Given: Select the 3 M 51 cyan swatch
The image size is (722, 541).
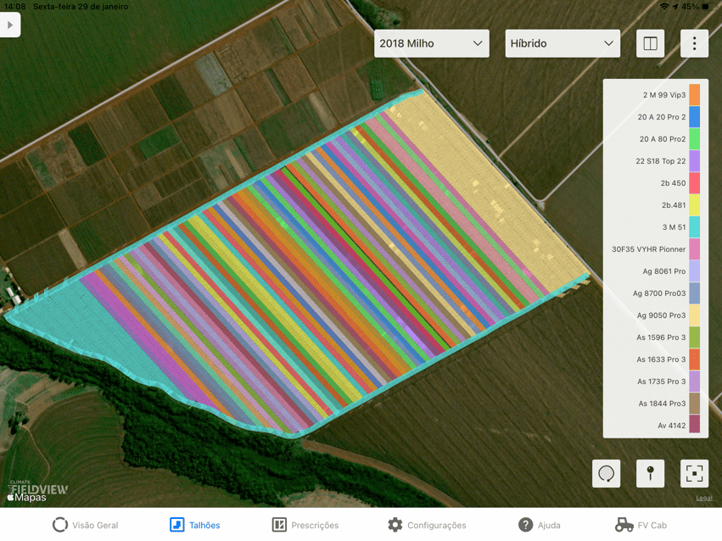Looking at the screenshot, I should pyautogui.click(x=694, y=227).
